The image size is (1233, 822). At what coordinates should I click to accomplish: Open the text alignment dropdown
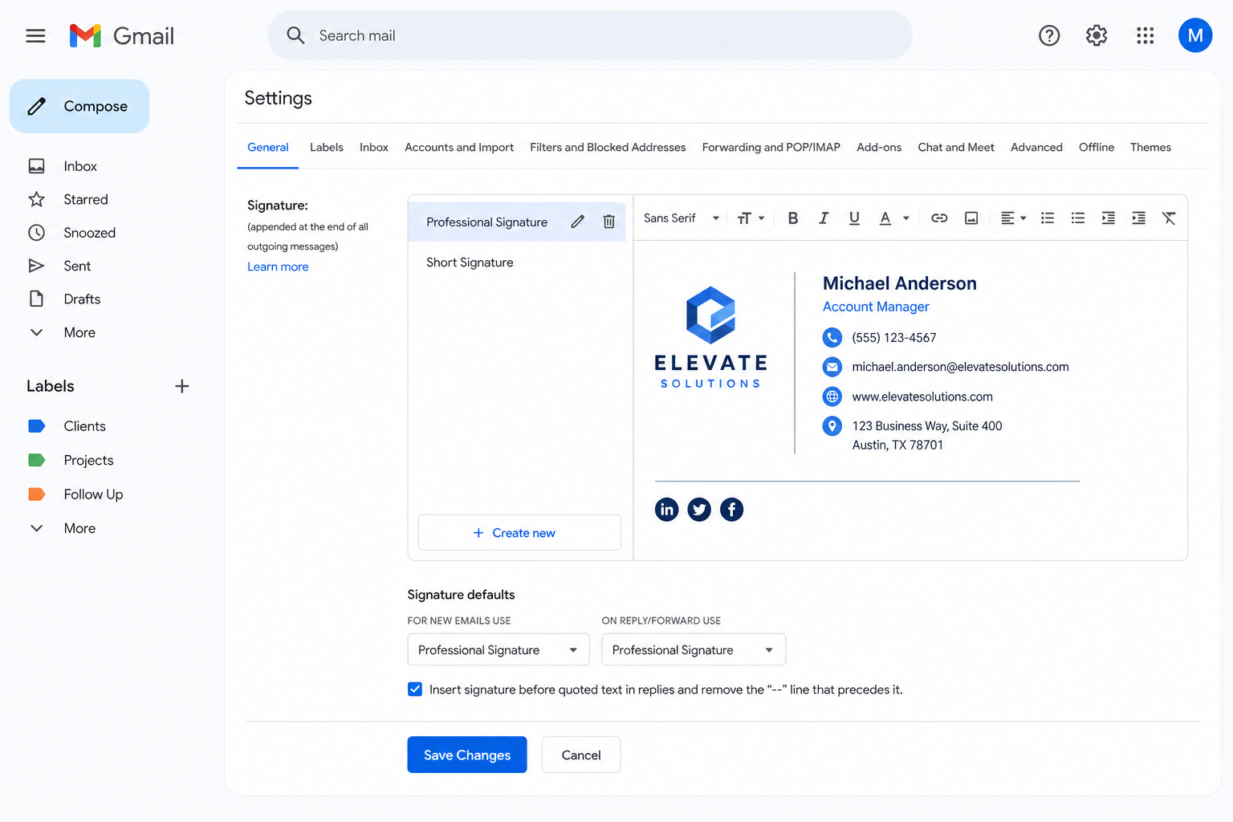1013,218
